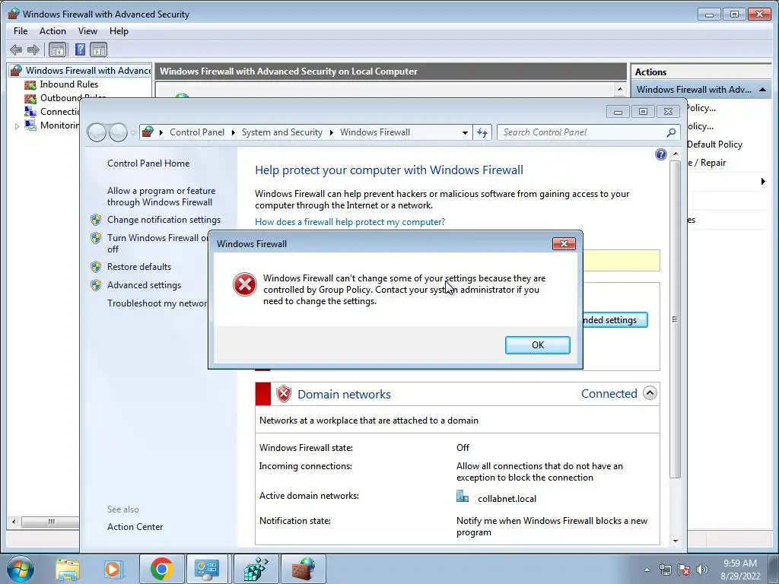Open Control Panel Home link

click(148, 163)
